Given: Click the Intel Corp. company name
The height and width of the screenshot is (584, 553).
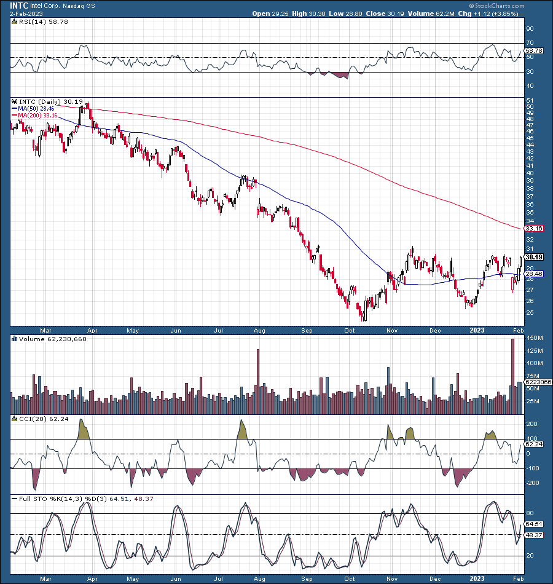Looking at the screenshot, I should point(45,6).
